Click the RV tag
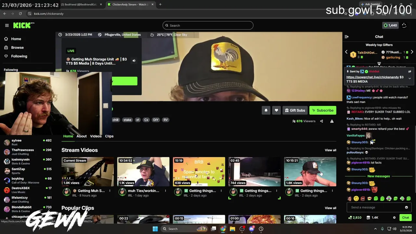Image resolution: width=416 pixels, height=234 pixels. (166, 120)
